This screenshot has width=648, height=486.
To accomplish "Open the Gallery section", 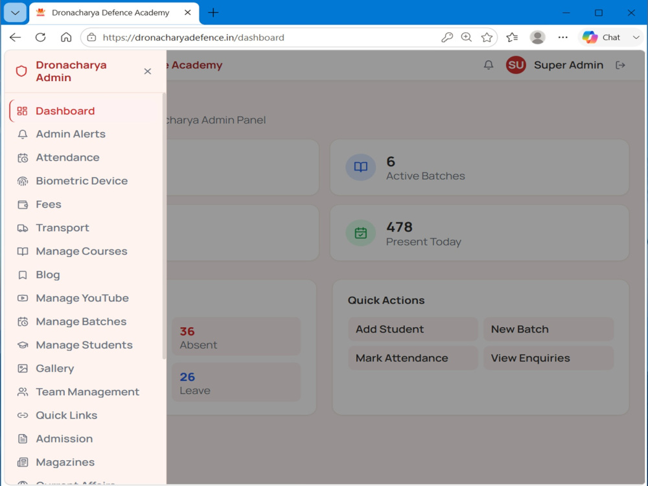I will point(86,368).
